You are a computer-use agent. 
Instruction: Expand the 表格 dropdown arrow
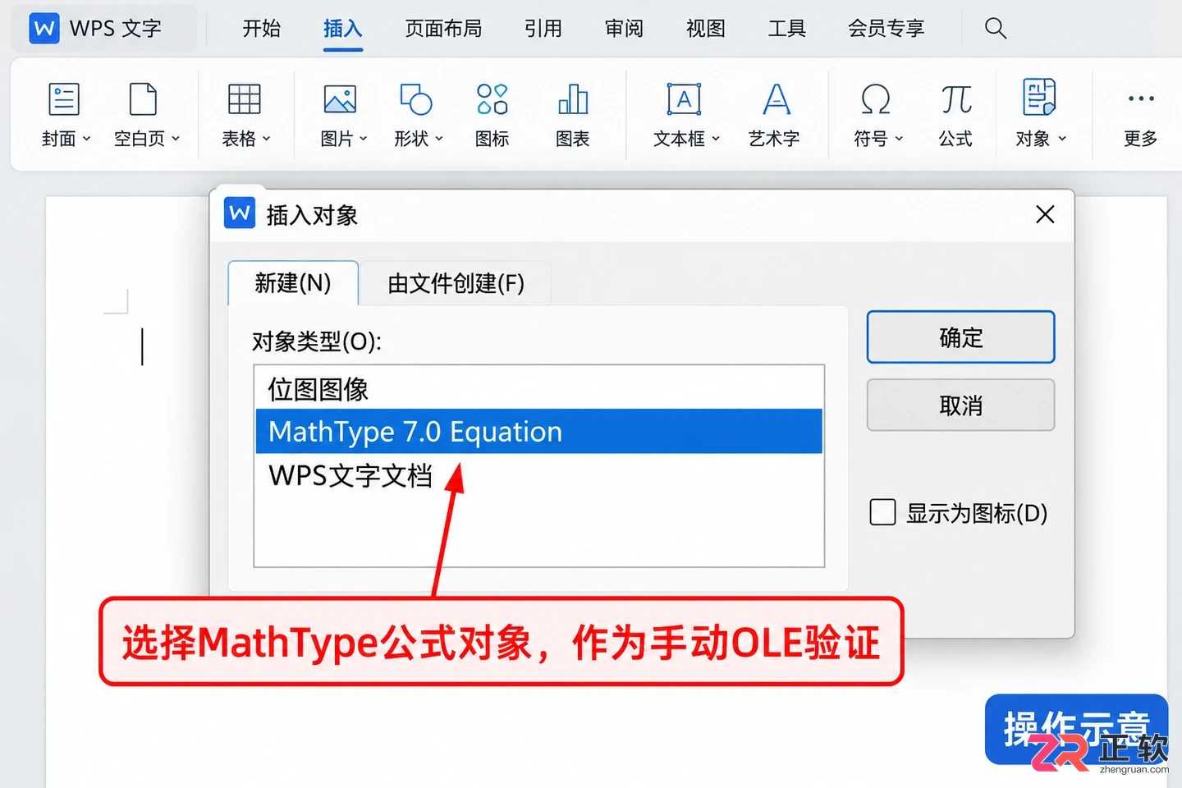tap(267, 139)
